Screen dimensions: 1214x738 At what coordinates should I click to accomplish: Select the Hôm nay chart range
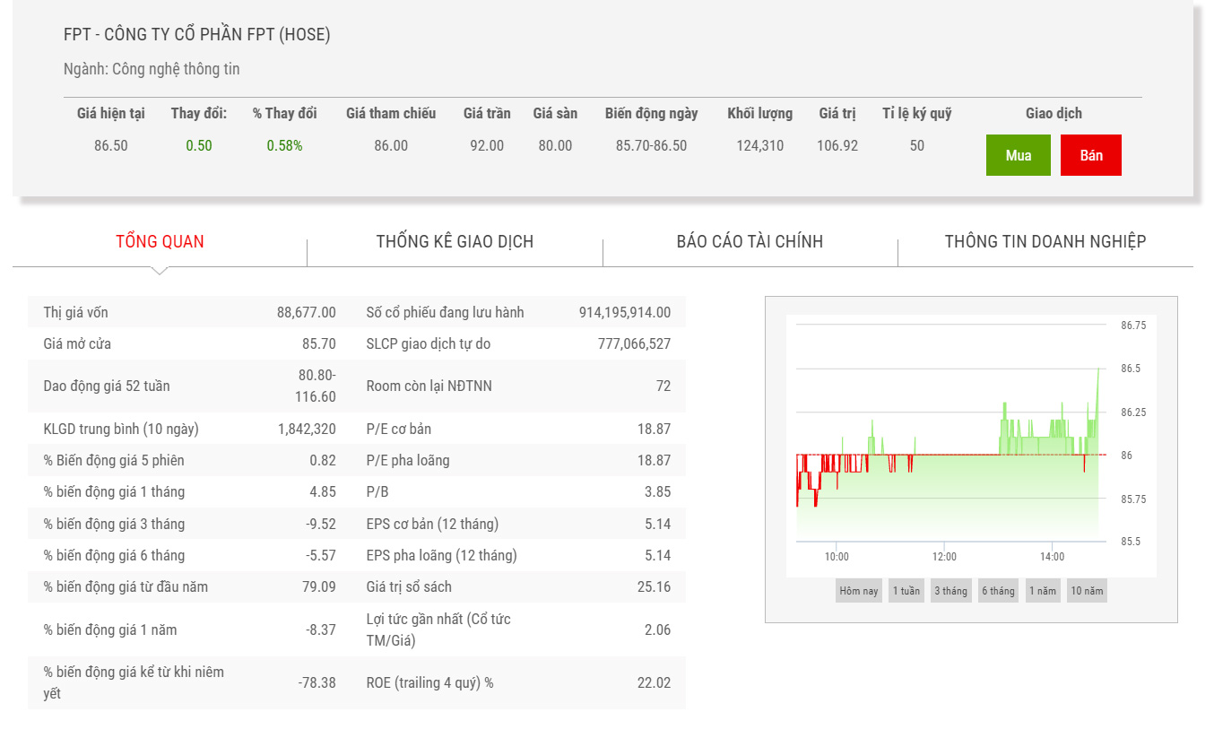(x=859, y=591)
